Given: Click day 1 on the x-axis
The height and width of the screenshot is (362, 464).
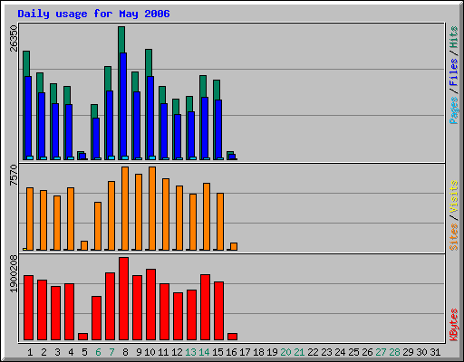Looking at the screenshot, I should pyautogui.click(x=30, y=352).
